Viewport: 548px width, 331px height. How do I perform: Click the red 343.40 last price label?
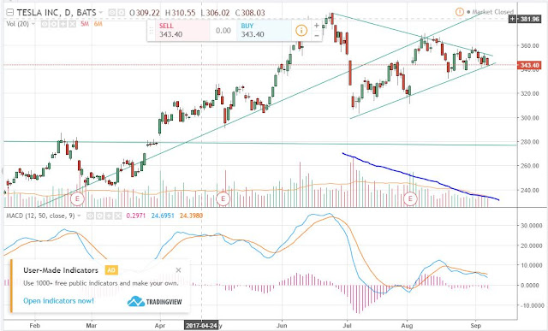(530, 65)
